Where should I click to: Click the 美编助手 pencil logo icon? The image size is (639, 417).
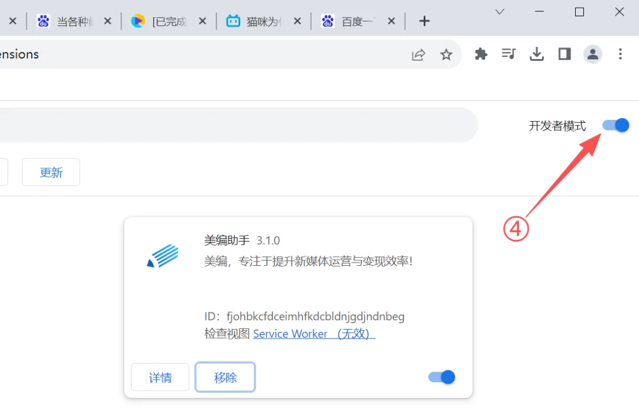click(x=163, y=256)
